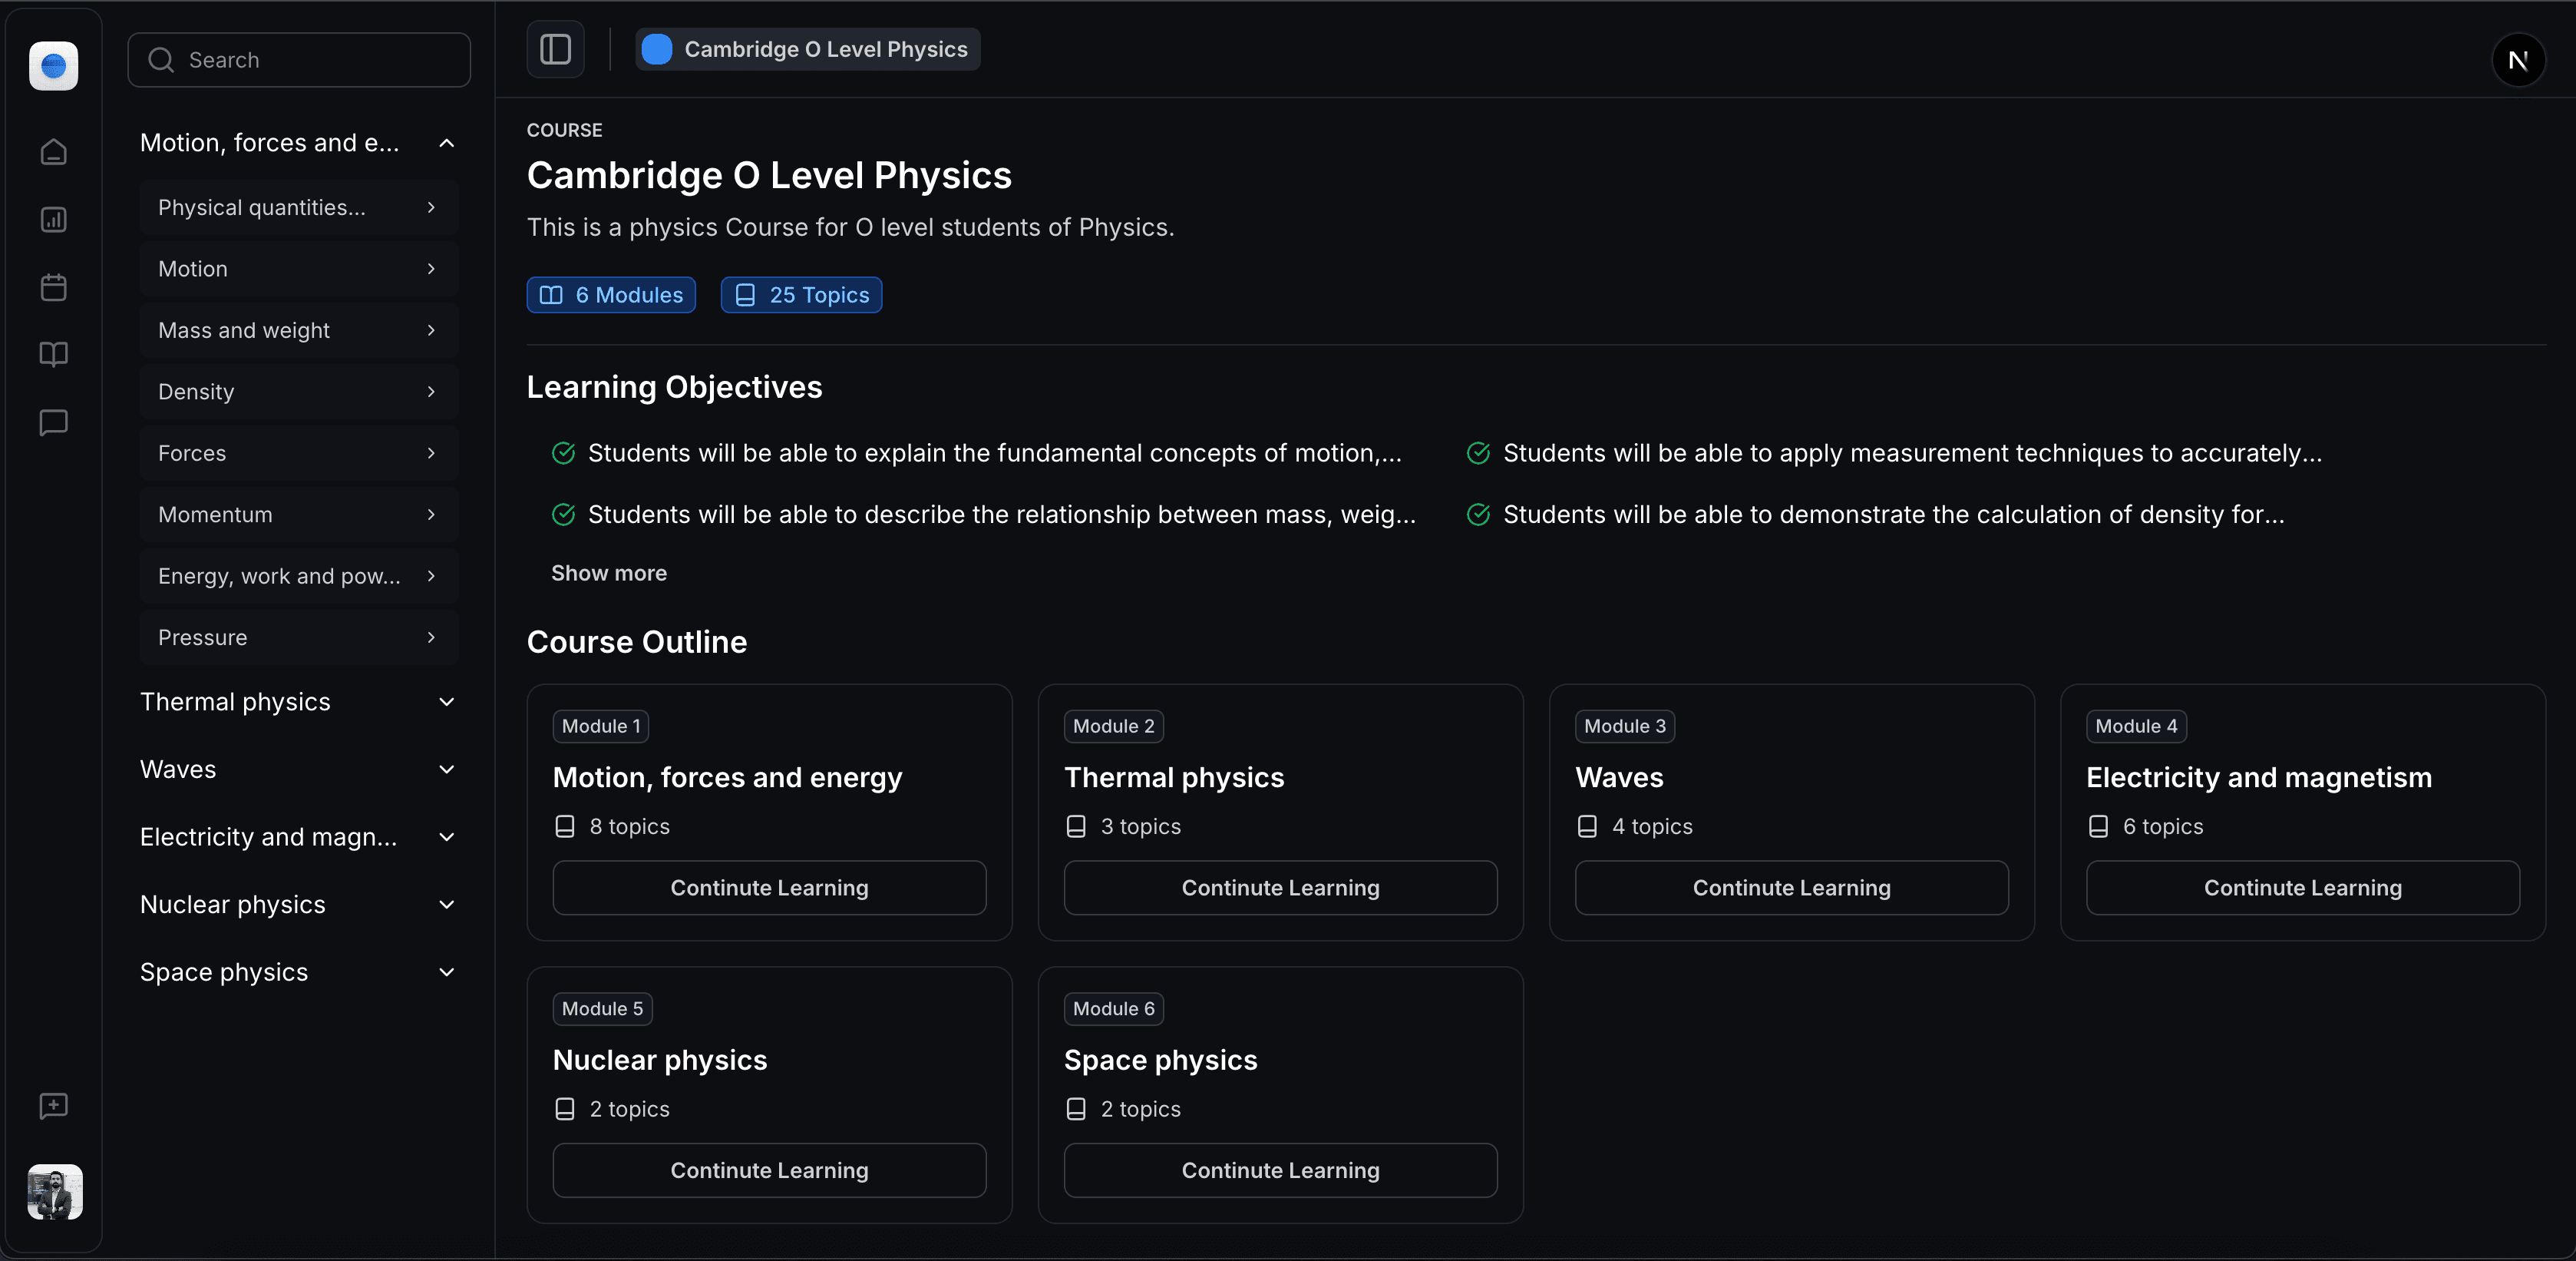Click the 25 Topics badge

point(801,294)
